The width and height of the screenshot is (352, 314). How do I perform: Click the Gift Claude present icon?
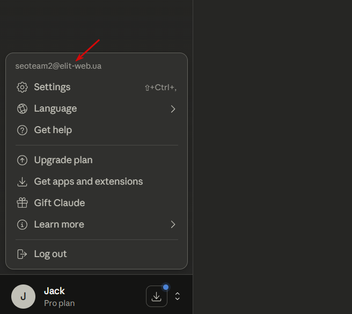22,203
